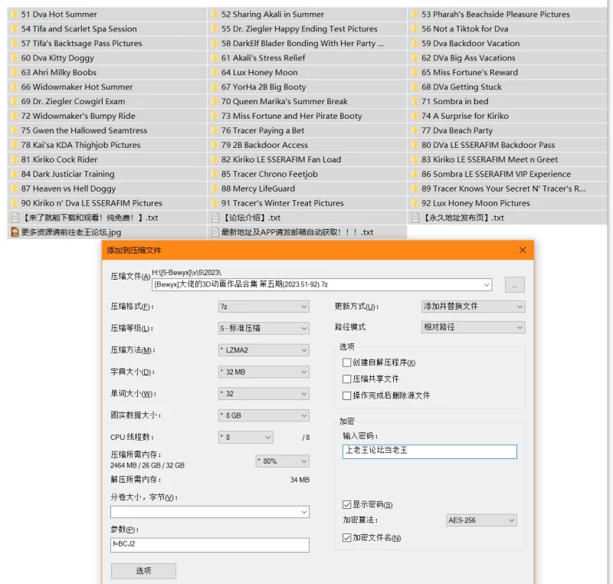
Task: Click folder icon of 74 A Surprise for Kiriko
Action: tap(415, 116)
